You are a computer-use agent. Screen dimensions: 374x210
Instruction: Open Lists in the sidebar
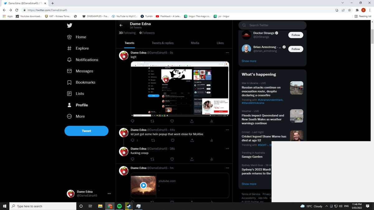[75, 94]
